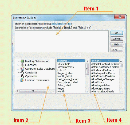Select Computer Sales Database entry
The image size is (130, 125).
click(x=40, y=69)
